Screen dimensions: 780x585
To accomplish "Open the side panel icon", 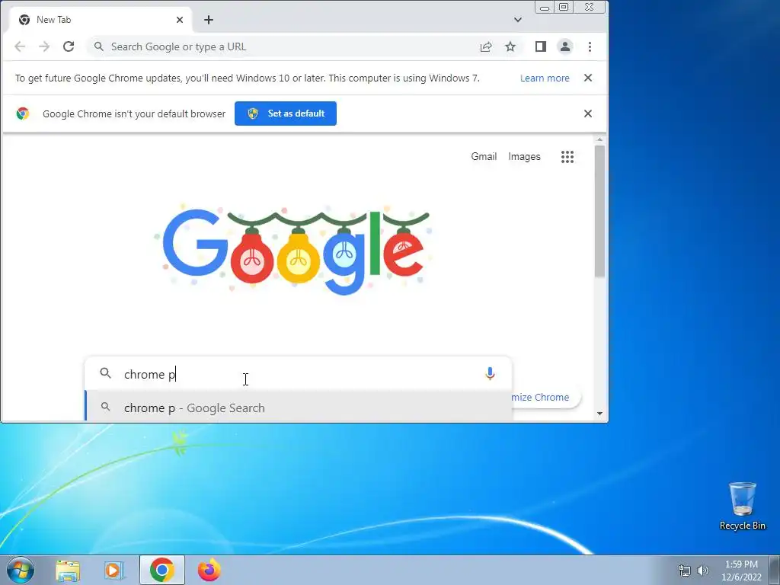I will (x=541, y=46).
